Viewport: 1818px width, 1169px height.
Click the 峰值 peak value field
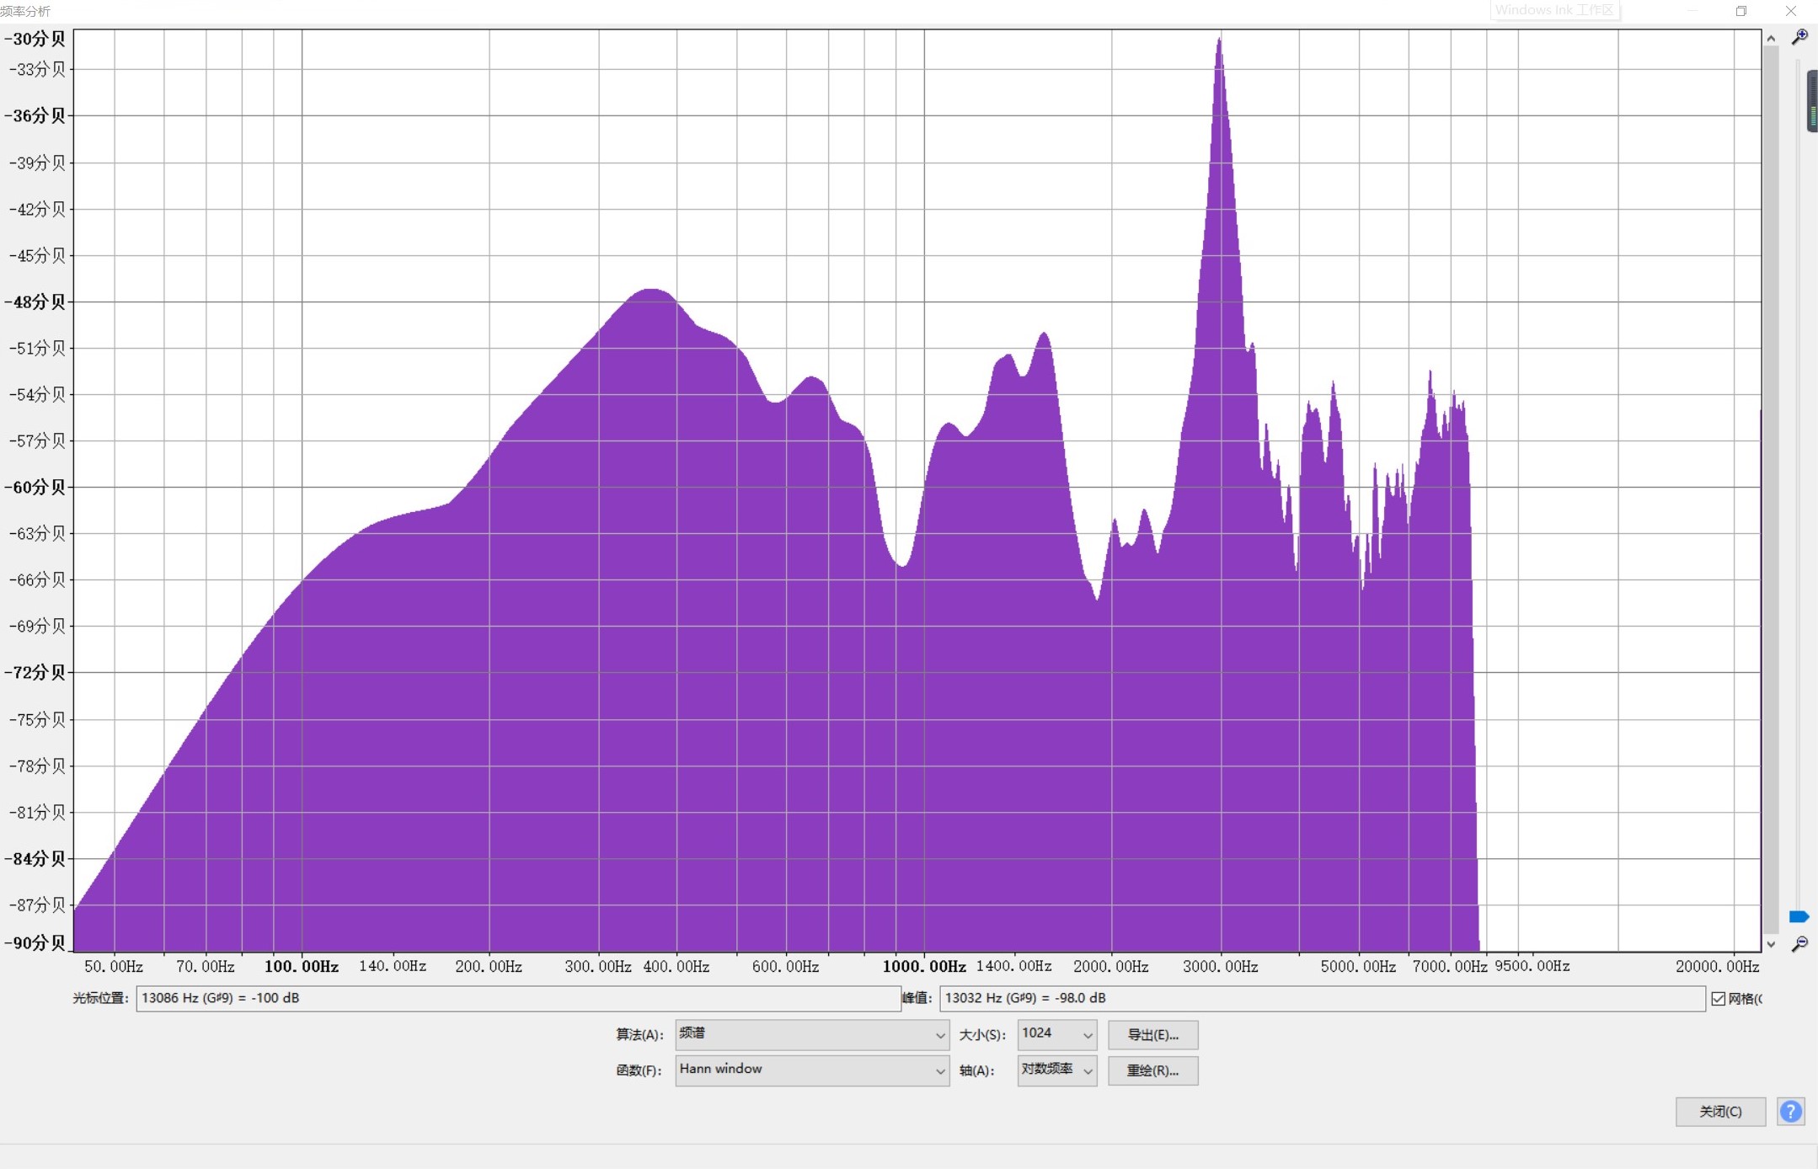coord(1321,998)
